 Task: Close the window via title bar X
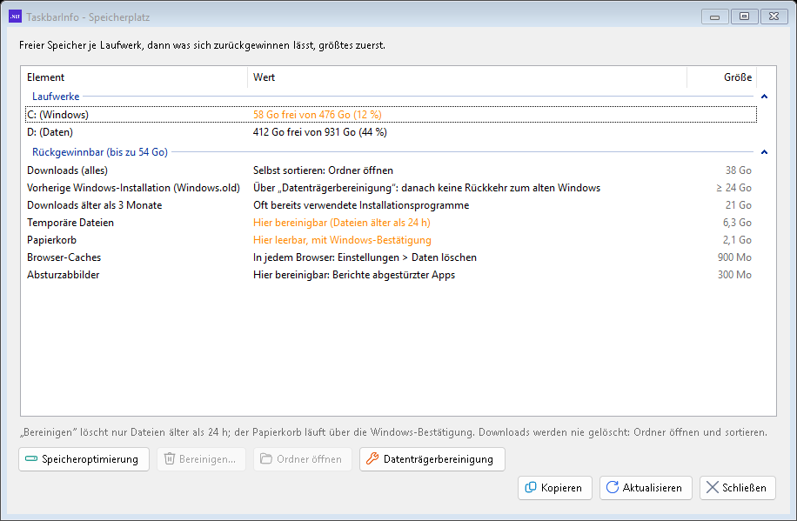click(774, 17)
